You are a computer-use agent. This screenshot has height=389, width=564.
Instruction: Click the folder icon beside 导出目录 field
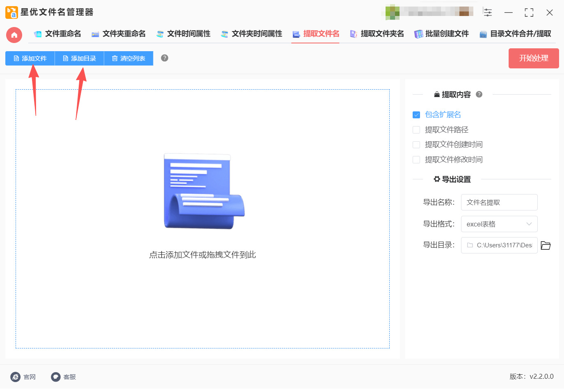click(546, 245)
